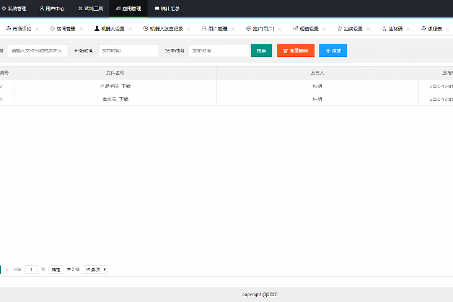Close the 推广[用户] tab
The image size is (453, 302).
[280, 29]
